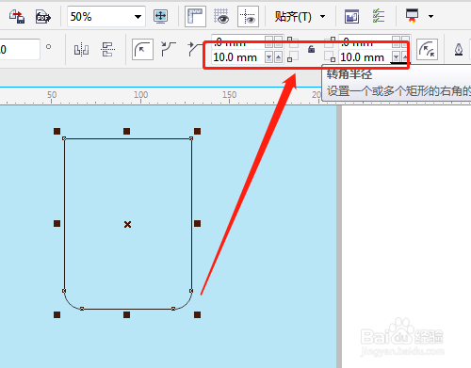Decrease the bottom-right corner radius with the down arrow

click(396, 57)
